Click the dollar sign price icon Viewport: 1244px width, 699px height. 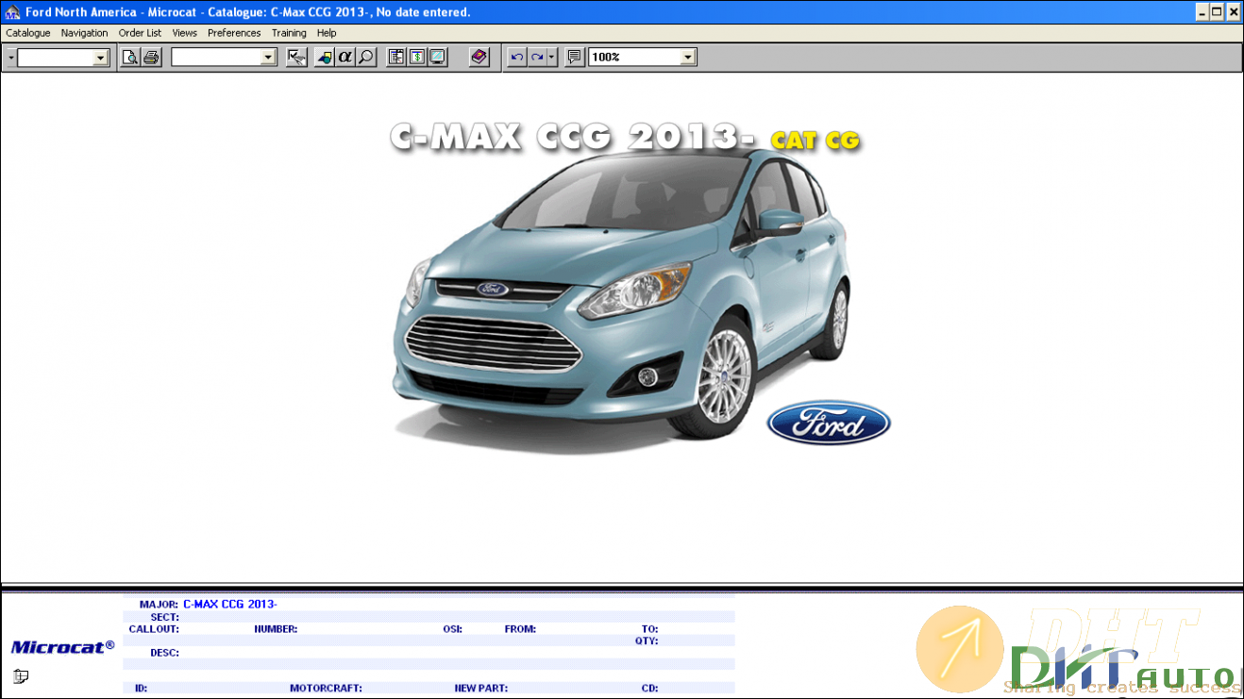click(416, 58)
